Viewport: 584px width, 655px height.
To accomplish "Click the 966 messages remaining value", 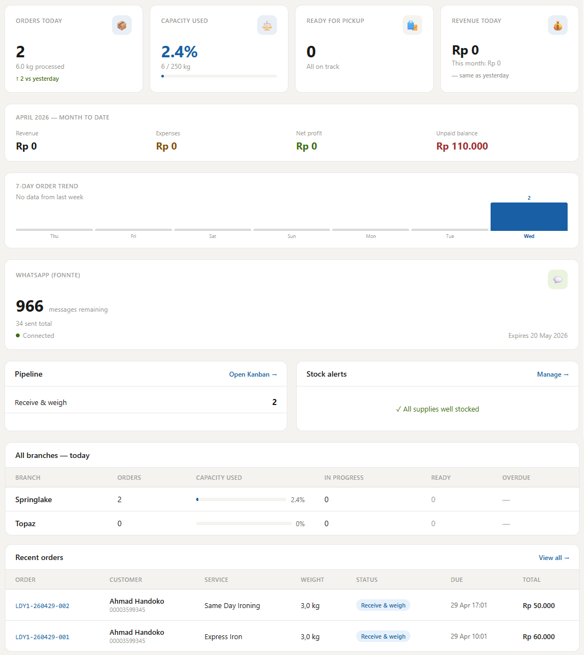I will tap(30, 306).
